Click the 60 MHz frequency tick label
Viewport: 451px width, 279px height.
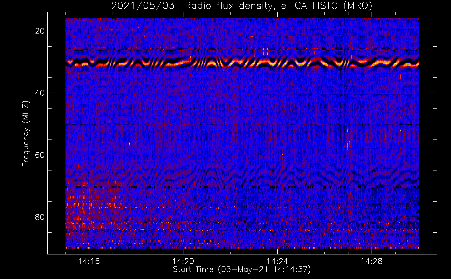40,155
